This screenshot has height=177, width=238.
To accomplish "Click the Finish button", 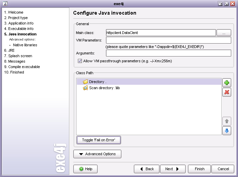I will (200, 169).
